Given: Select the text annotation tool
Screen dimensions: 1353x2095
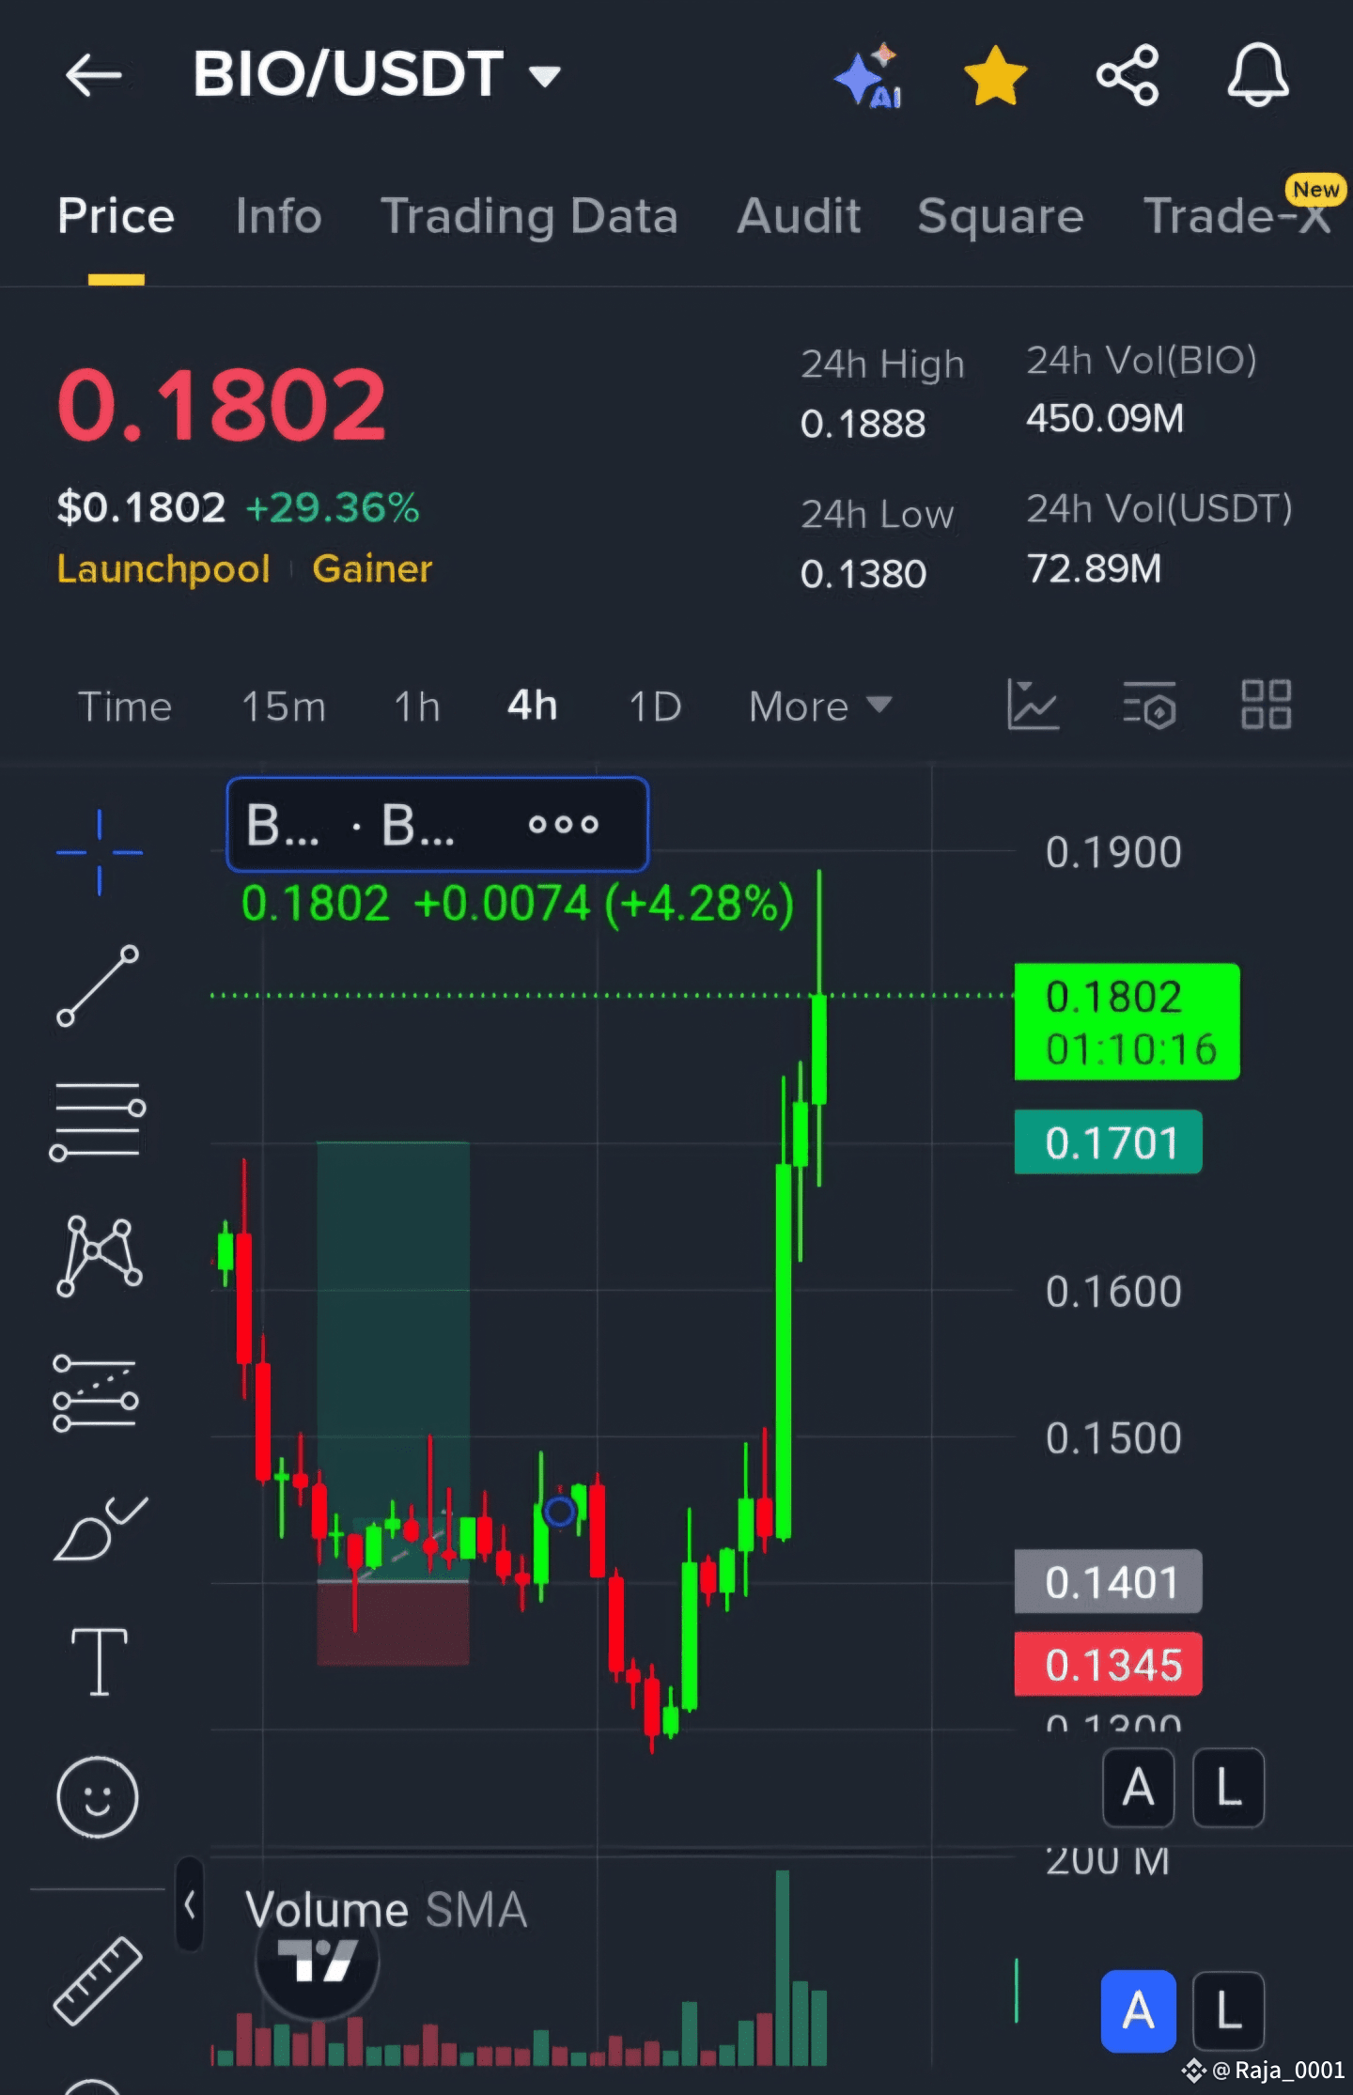Looking at the screenshot, I should (99, 1662).
